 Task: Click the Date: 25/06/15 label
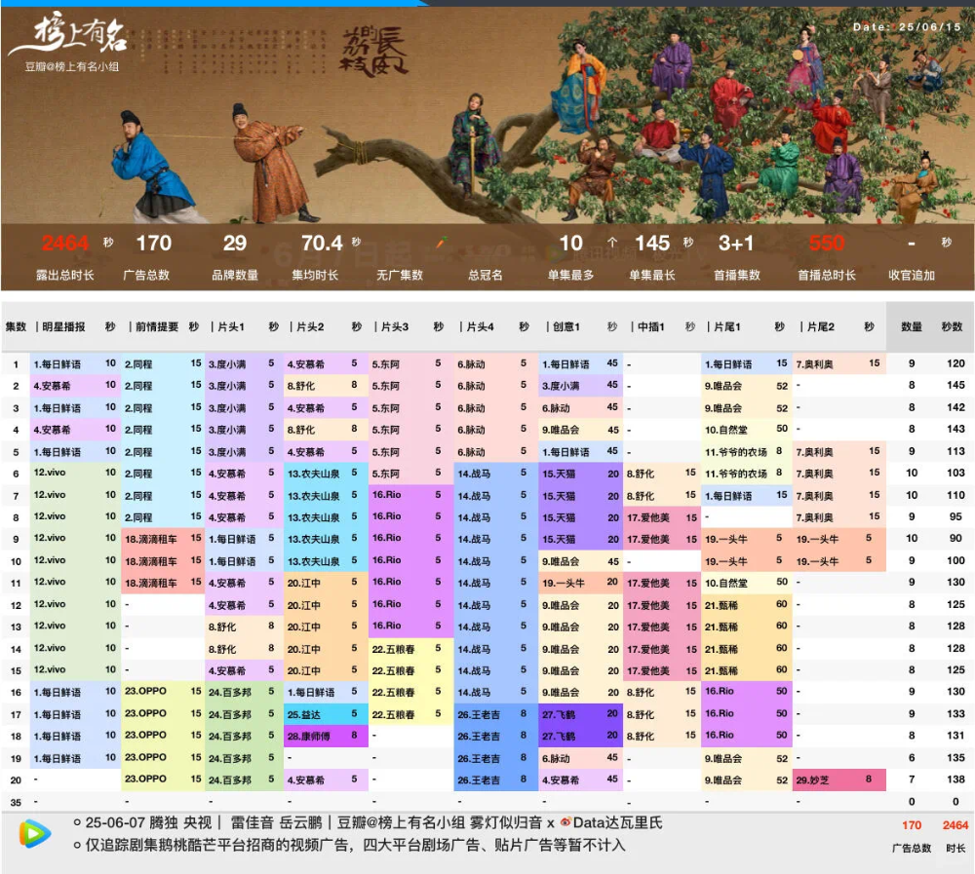tap(907, 26)
